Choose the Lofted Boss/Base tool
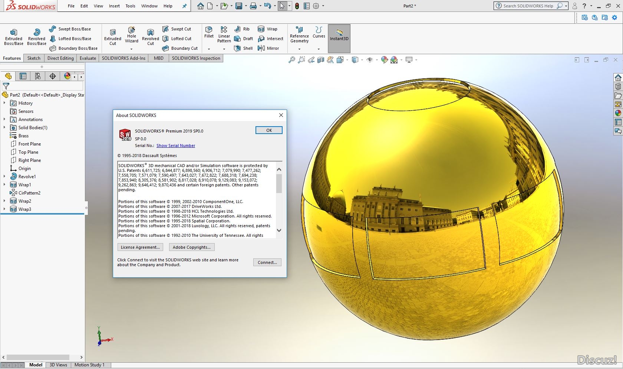 click(x=70, y=39)
